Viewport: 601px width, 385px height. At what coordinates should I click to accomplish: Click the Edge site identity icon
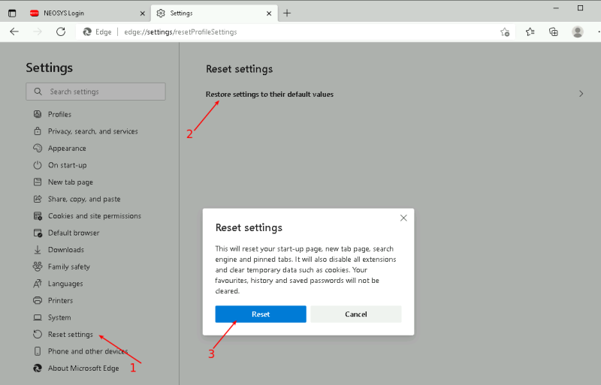(x=87, y=32)
